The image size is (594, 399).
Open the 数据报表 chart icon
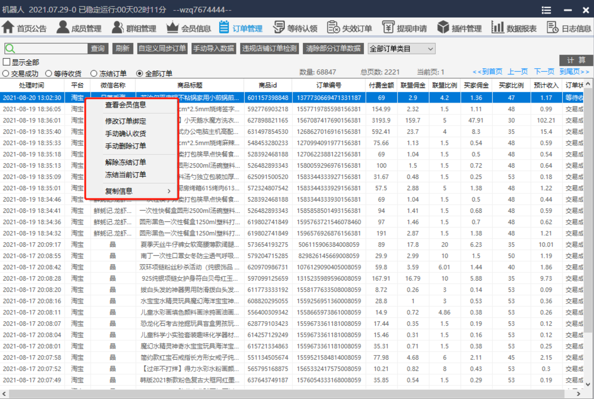pos(498,27)
